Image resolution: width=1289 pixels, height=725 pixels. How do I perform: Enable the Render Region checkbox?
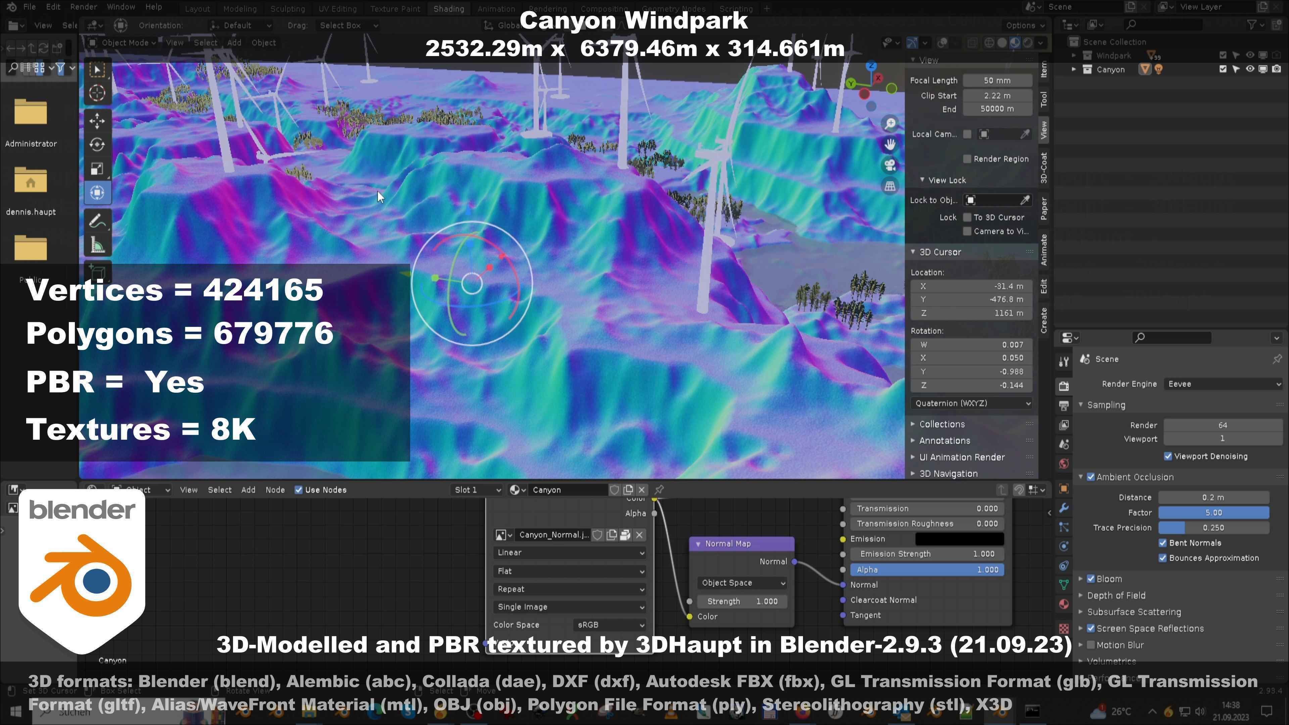[967, 159]
